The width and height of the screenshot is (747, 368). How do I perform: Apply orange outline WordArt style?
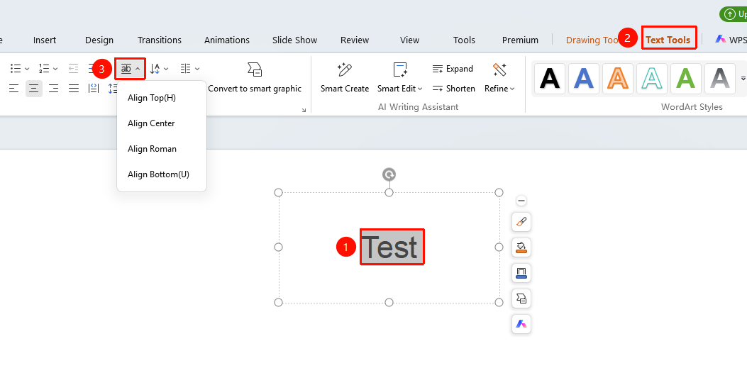coord(618,79)
